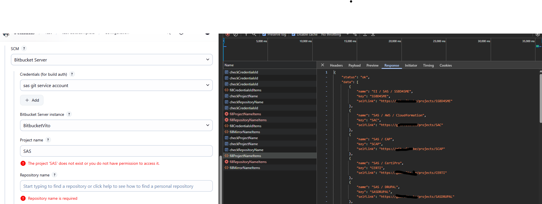Select the failed fillProjectNameItems request with red icon
Screen dimensions: 542x204
(x=270, y=114)
